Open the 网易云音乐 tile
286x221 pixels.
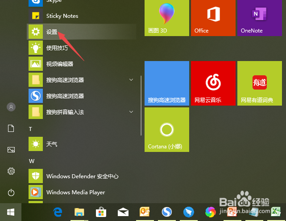tap(213, 83)
